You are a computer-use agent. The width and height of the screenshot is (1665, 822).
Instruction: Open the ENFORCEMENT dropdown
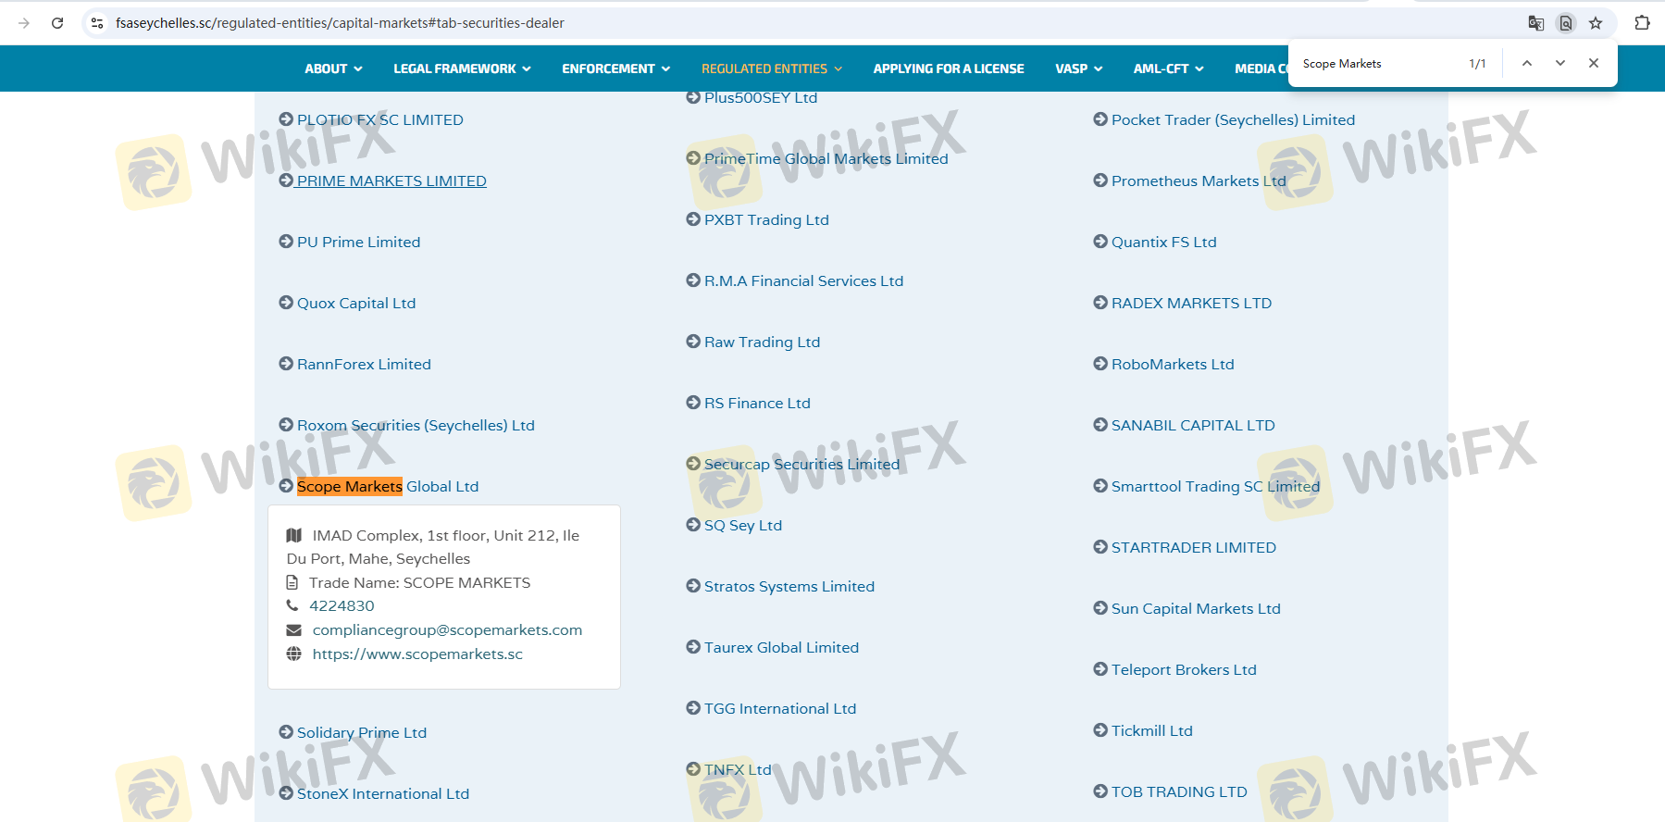pyautogui.click(x=615, y=68)
